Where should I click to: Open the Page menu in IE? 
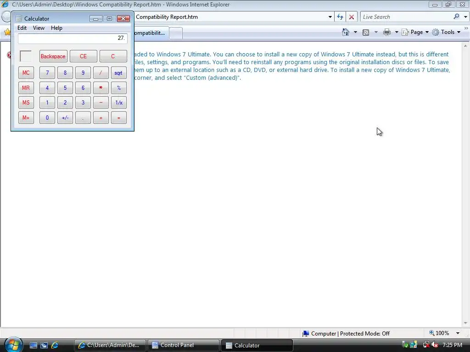[x=415, y=32]
